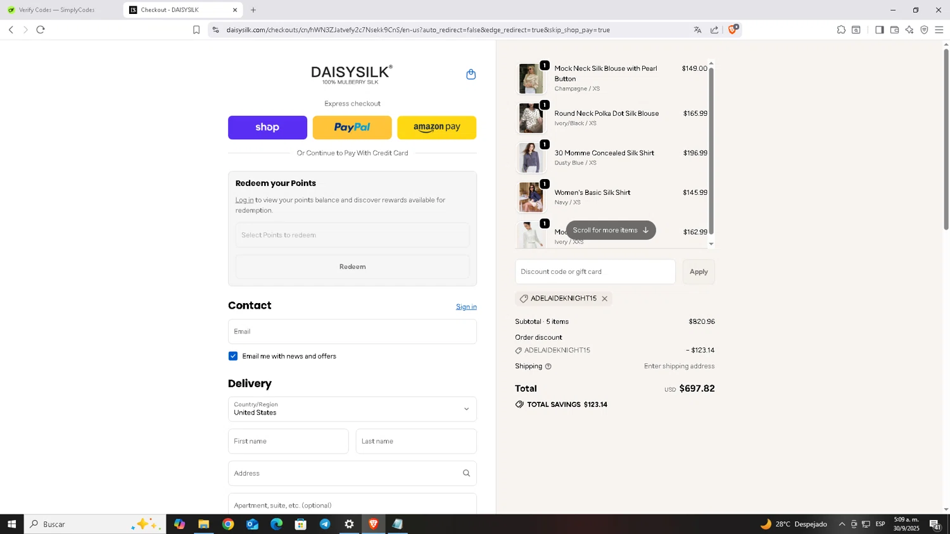Open the translate page icon
The width and height of the screenshot is (950, 534).
point(697,30)
